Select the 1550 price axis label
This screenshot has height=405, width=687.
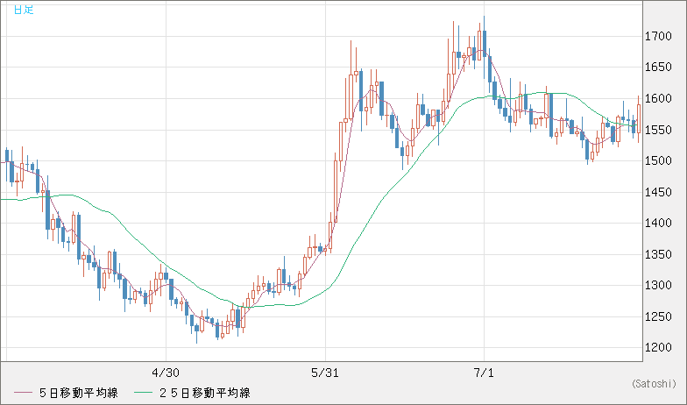(x=658, y=130)
